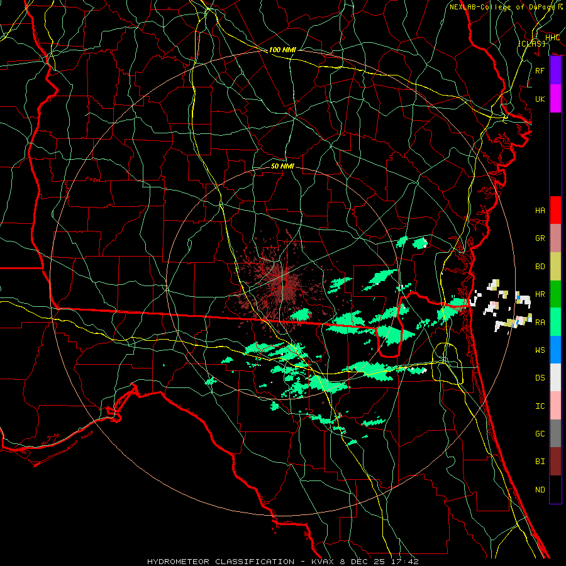Click the RF legend label
This screenshot has width=566, height=566.
tap(540, 70)
